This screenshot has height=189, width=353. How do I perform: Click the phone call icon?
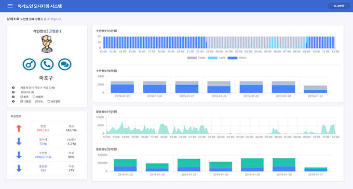click(x=47, y=64)
